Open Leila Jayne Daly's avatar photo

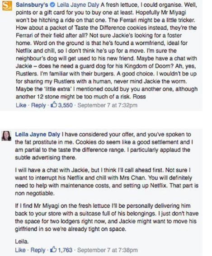[6, 135]
